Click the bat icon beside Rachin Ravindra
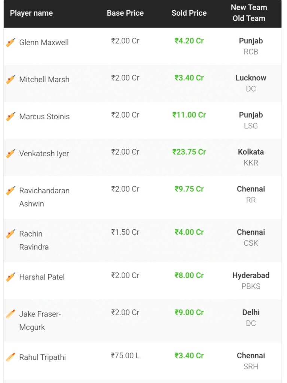The width and height of the screenshot is (287, 383). pyautogui.click(x=10, y=234)
